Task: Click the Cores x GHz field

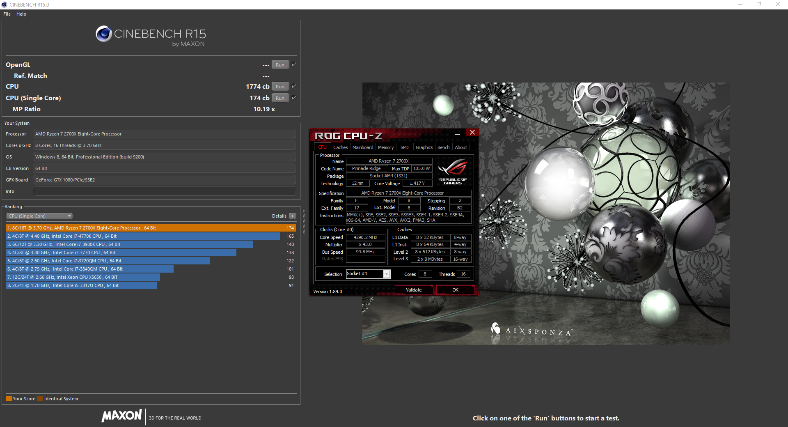Action: [x=165, y=145]
